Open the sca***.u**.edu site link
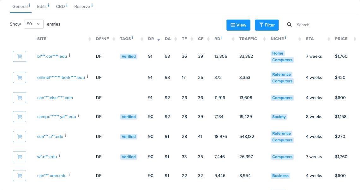The height and width of the screenshot is (190, 360). (50, 137)
